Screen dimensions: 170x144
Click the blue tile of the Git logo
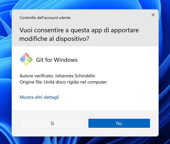pos(22,60)
